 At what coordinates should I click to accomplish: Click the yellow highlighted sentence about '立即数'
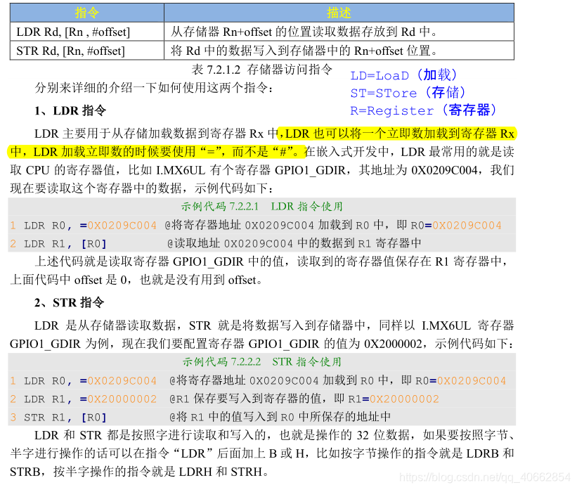(x=262, y=143)
